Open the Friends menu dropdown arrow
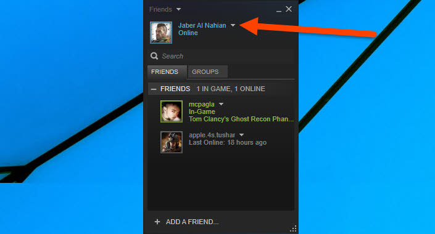The width and height of the screenshot is (435, 234). 179,9
